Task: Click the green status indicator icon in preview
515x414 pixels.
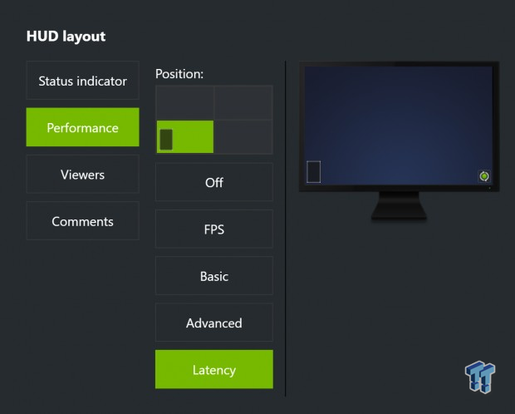Action: click(x=484, y=176)
